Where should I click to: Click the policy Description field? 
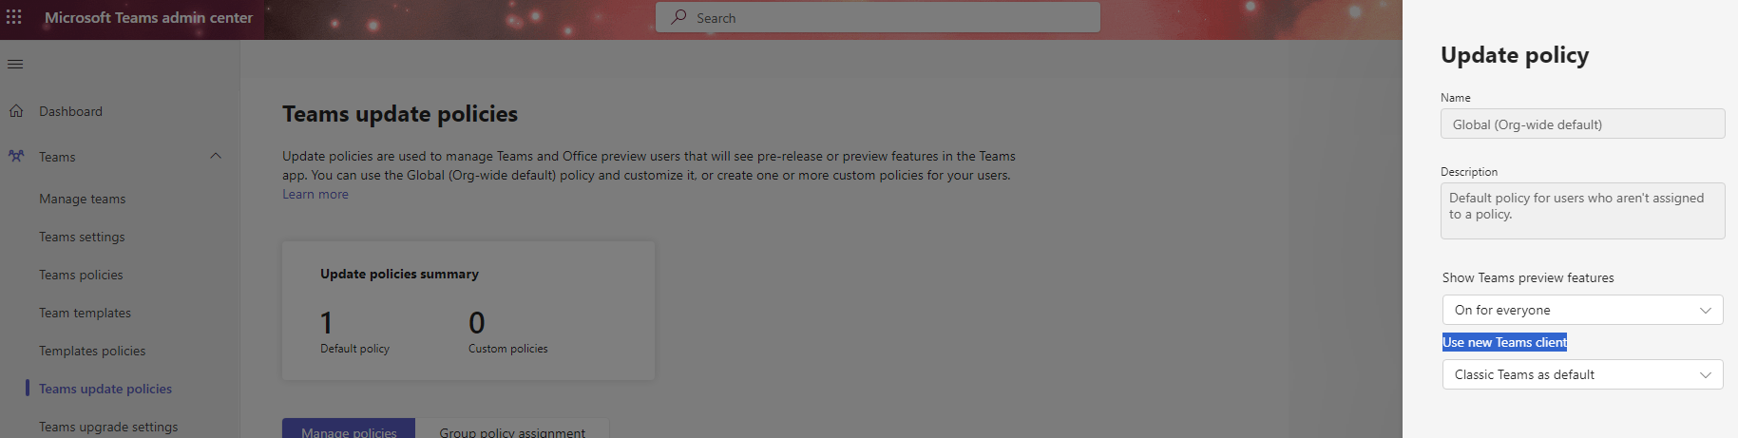point(1582,211)
